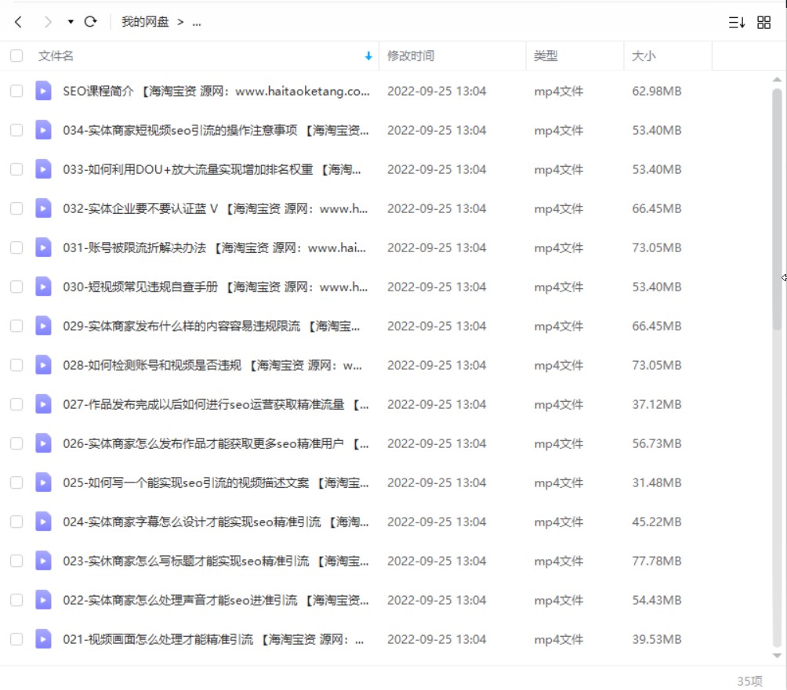The image size is (787, 690).
Task: Click video icon of 034 file
Action: tap(43, 130)
